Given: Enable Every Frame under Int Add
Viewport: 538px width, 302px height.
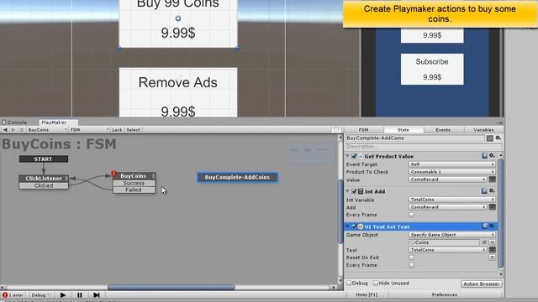Looking at the screenshot, I should click(411, 215).
